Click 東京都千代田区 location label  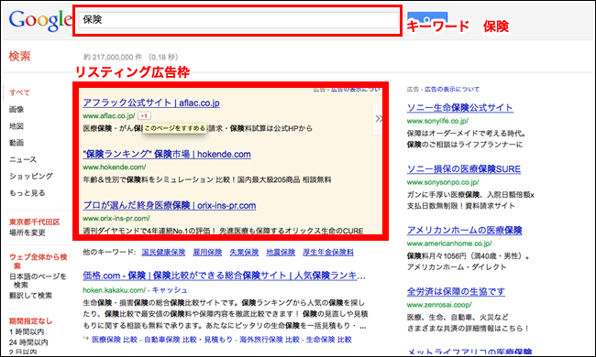(x=35, y=222)
